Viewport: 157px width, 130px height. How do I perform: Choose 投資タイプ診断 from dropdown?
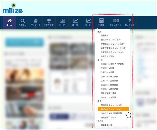point(108,56)
